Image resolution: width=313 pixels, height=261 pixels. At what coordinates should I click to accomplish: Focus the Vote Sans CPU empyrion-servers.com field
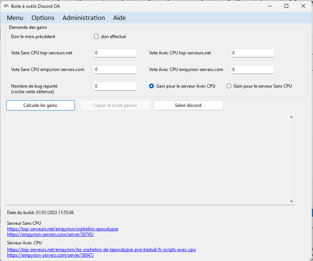(116, 70)
